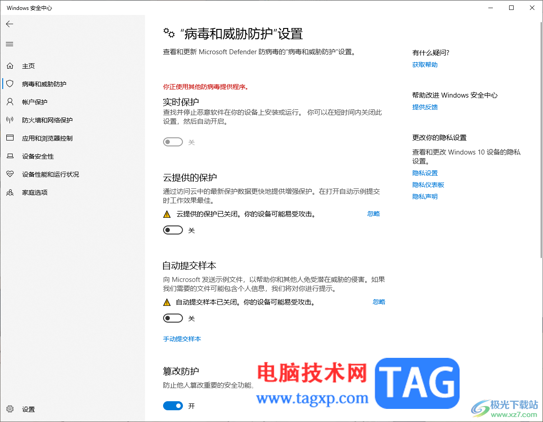543x422 pixels.
Task: Open 设备性能和运行状况 in the sidebar
Action: (x=51, y=174)
